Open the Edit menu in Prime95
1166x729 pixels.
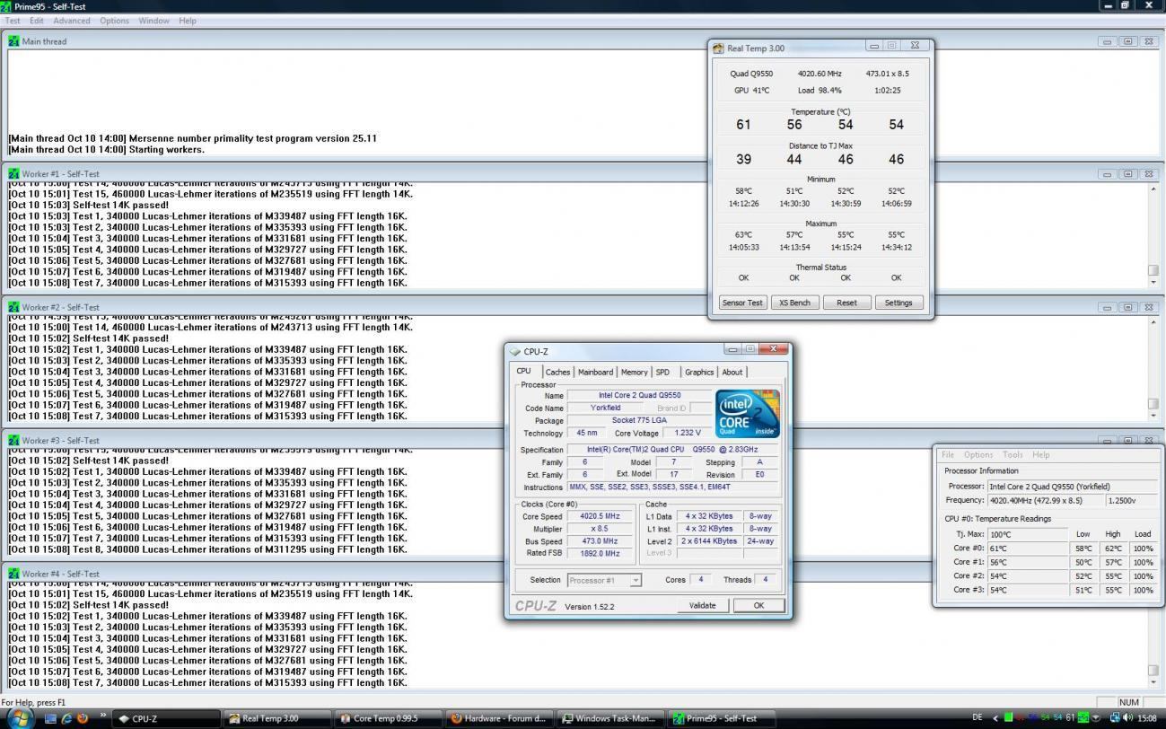coord(36,21)
